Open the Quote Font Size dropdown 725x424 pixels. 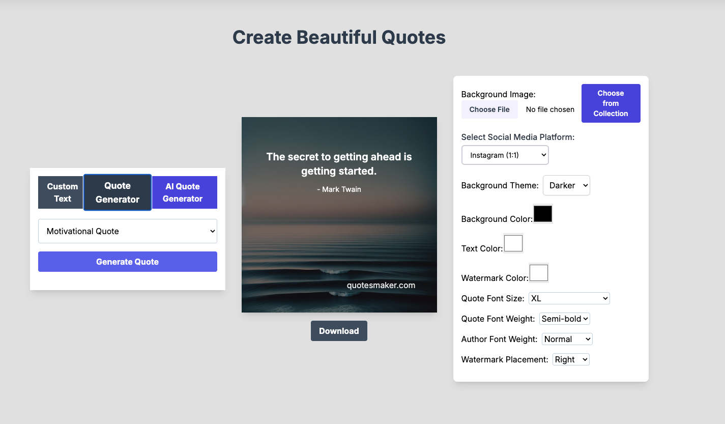click(x=569, y=298)
